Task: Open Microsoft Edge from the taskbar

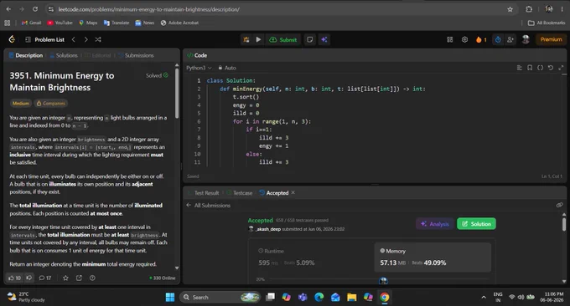Action: click(319, 298)
